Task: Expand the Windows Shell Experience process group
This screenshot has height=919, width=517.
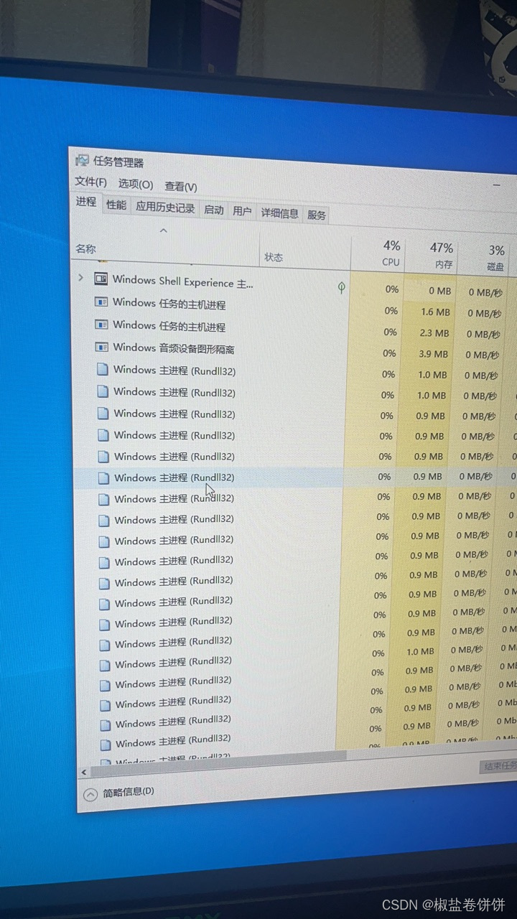Action: pos(80,277)
